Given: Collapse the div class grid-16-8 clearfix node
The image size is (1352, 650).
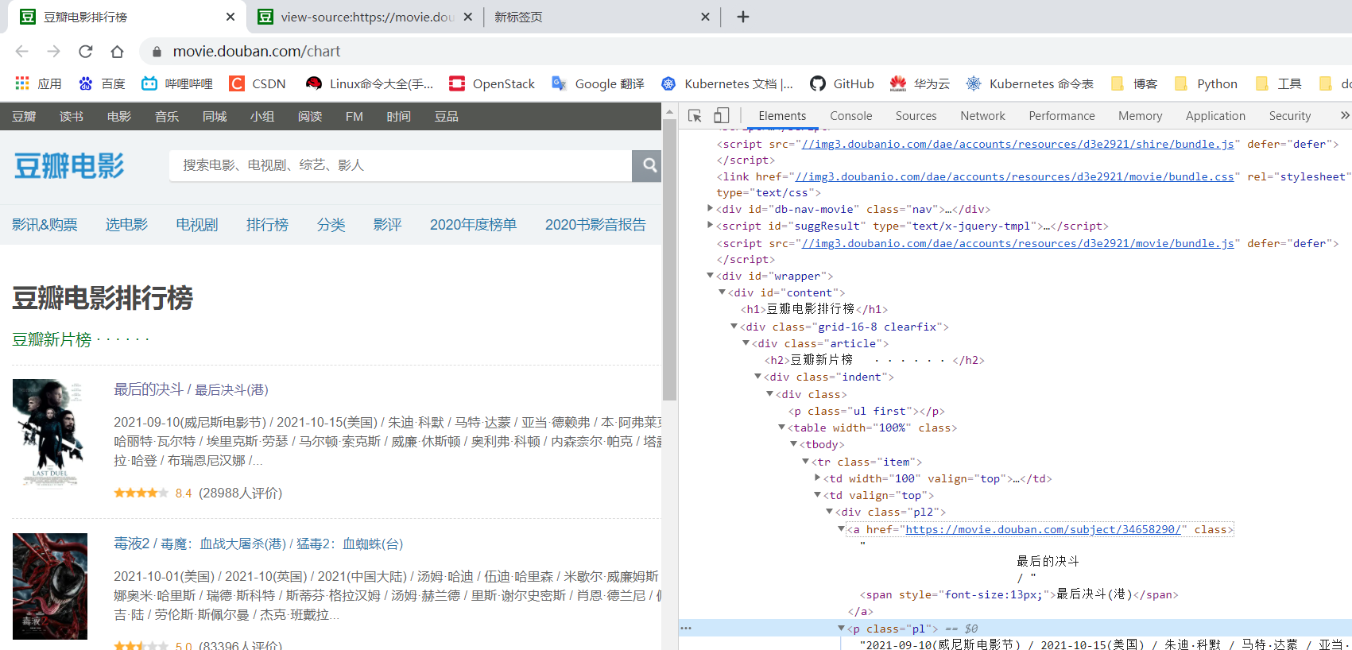Looking at the screenshot, I should pyautogui.click(x=734, y=326).
